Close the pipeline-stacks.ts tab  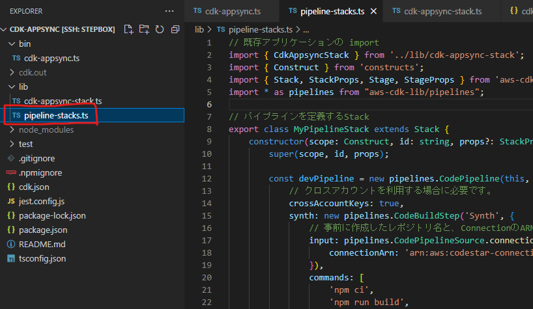point(372,11)
